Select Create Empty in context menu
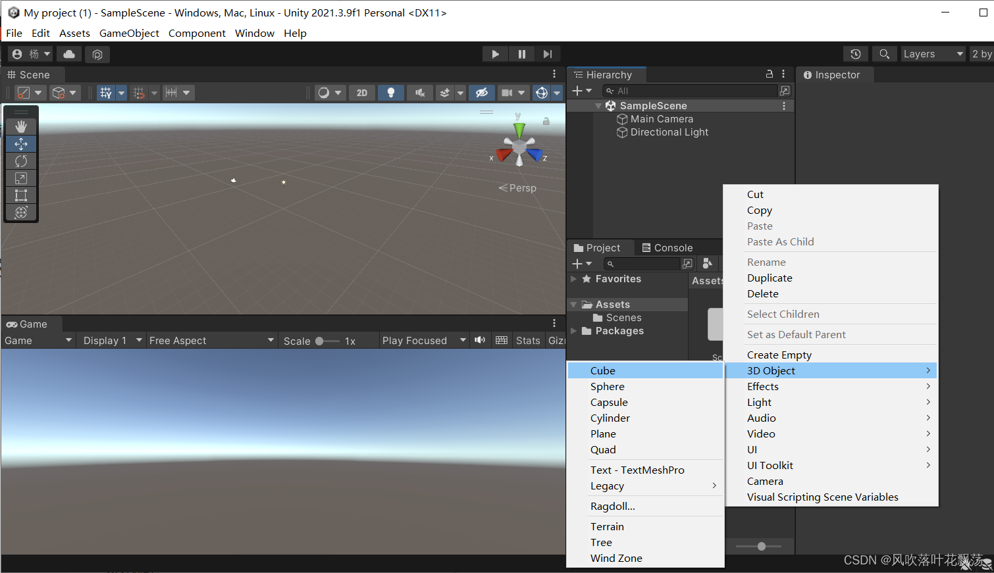Screen dimensions: 994x573 pyautogui.click(x=831, y=355)
